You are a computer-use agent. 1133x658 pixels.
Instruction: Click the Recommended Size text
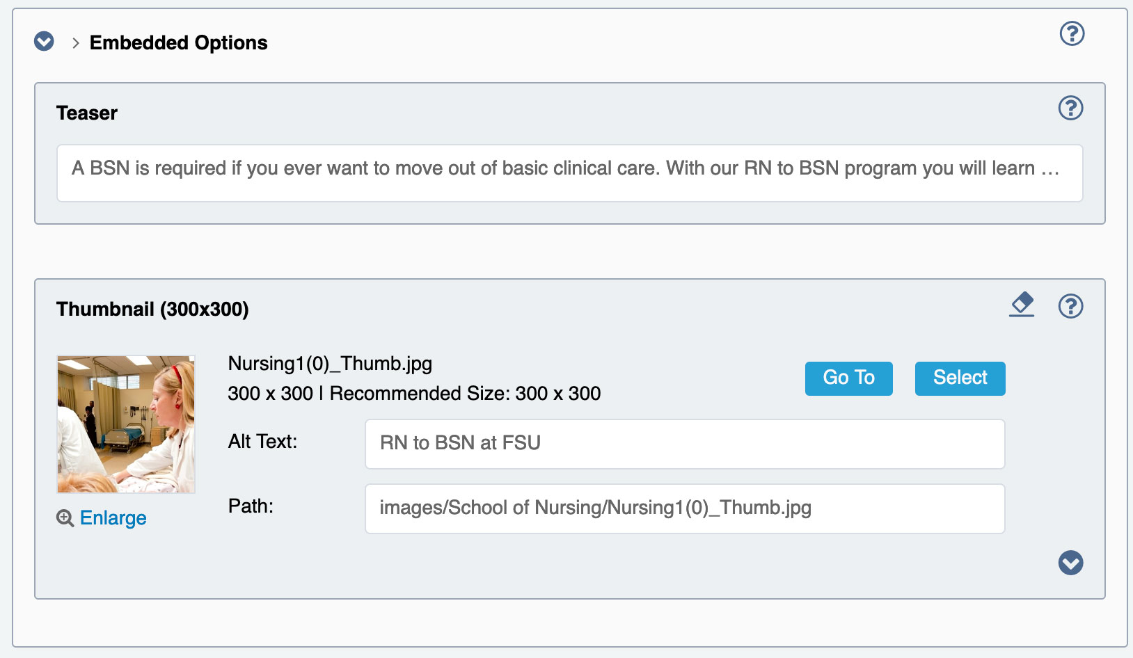tap(465, 394)
